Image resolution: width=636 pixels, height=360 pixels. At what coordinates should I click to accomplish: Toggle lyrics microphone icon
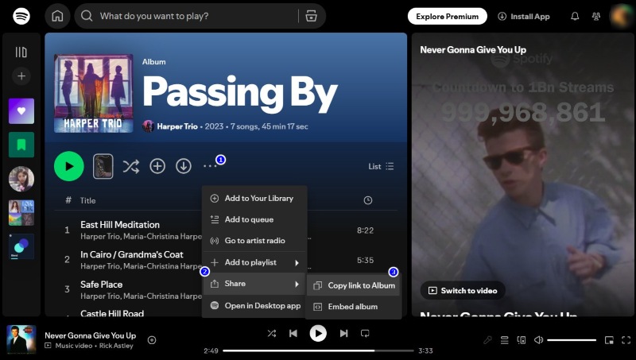click(487, 340)
